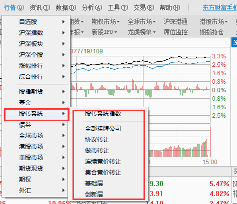
Task: Expand the 自选股 submenu arrow
Action: (x=63, y=21)
